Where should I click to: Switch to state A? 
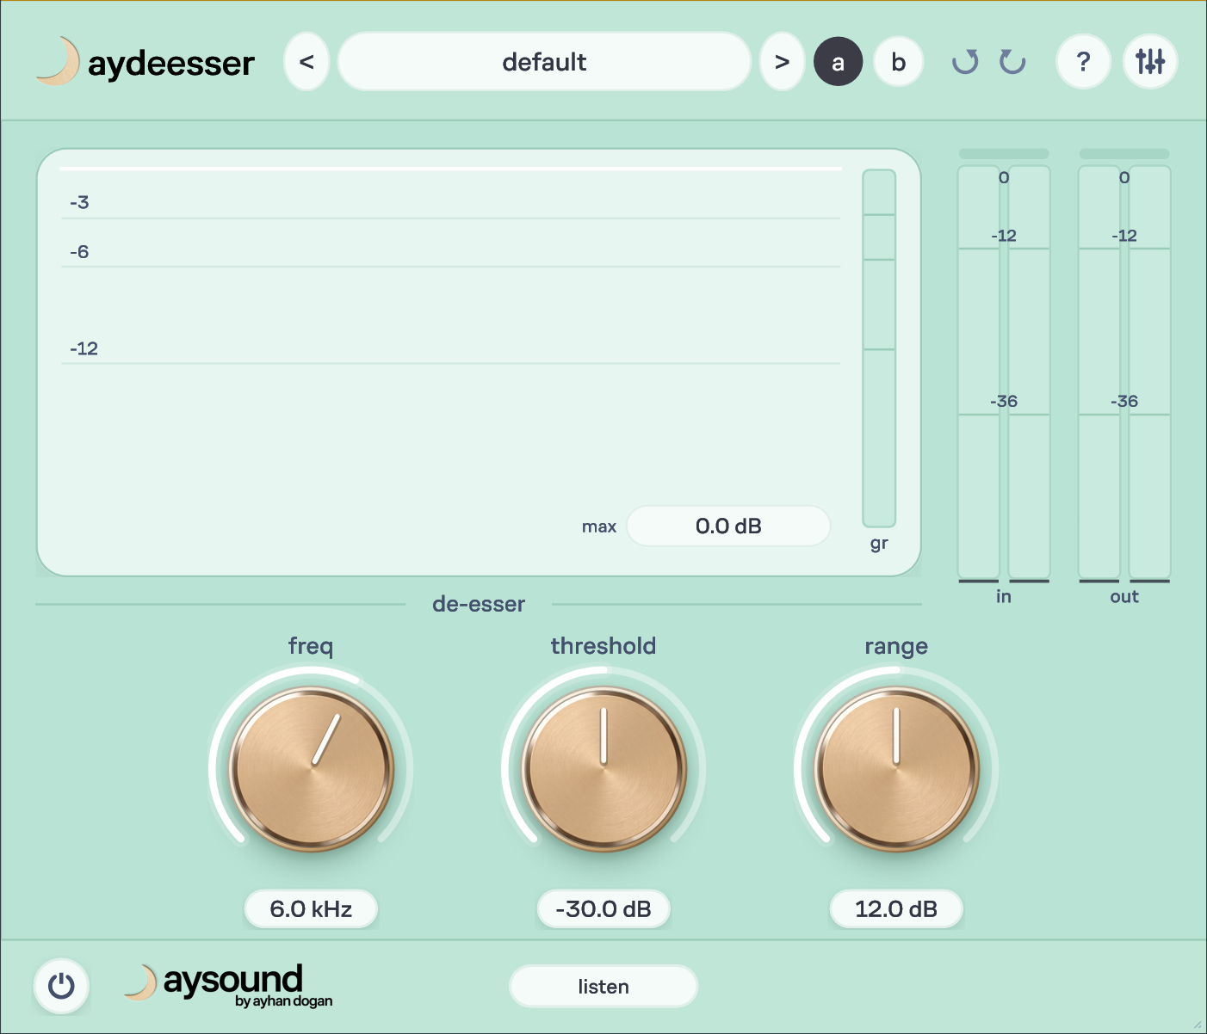pos(838,62)
